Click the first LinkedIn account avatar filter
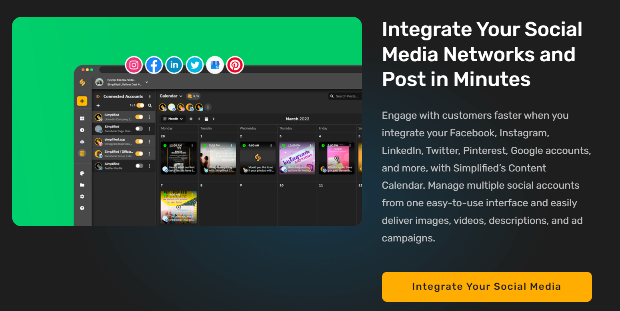Viewport: 620px width, 311px height. click(163, 107)
